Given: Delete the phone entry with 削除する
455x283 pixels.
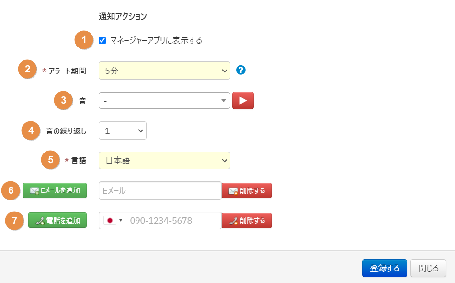Looking at the screenshot, I should tap(246, 221).
